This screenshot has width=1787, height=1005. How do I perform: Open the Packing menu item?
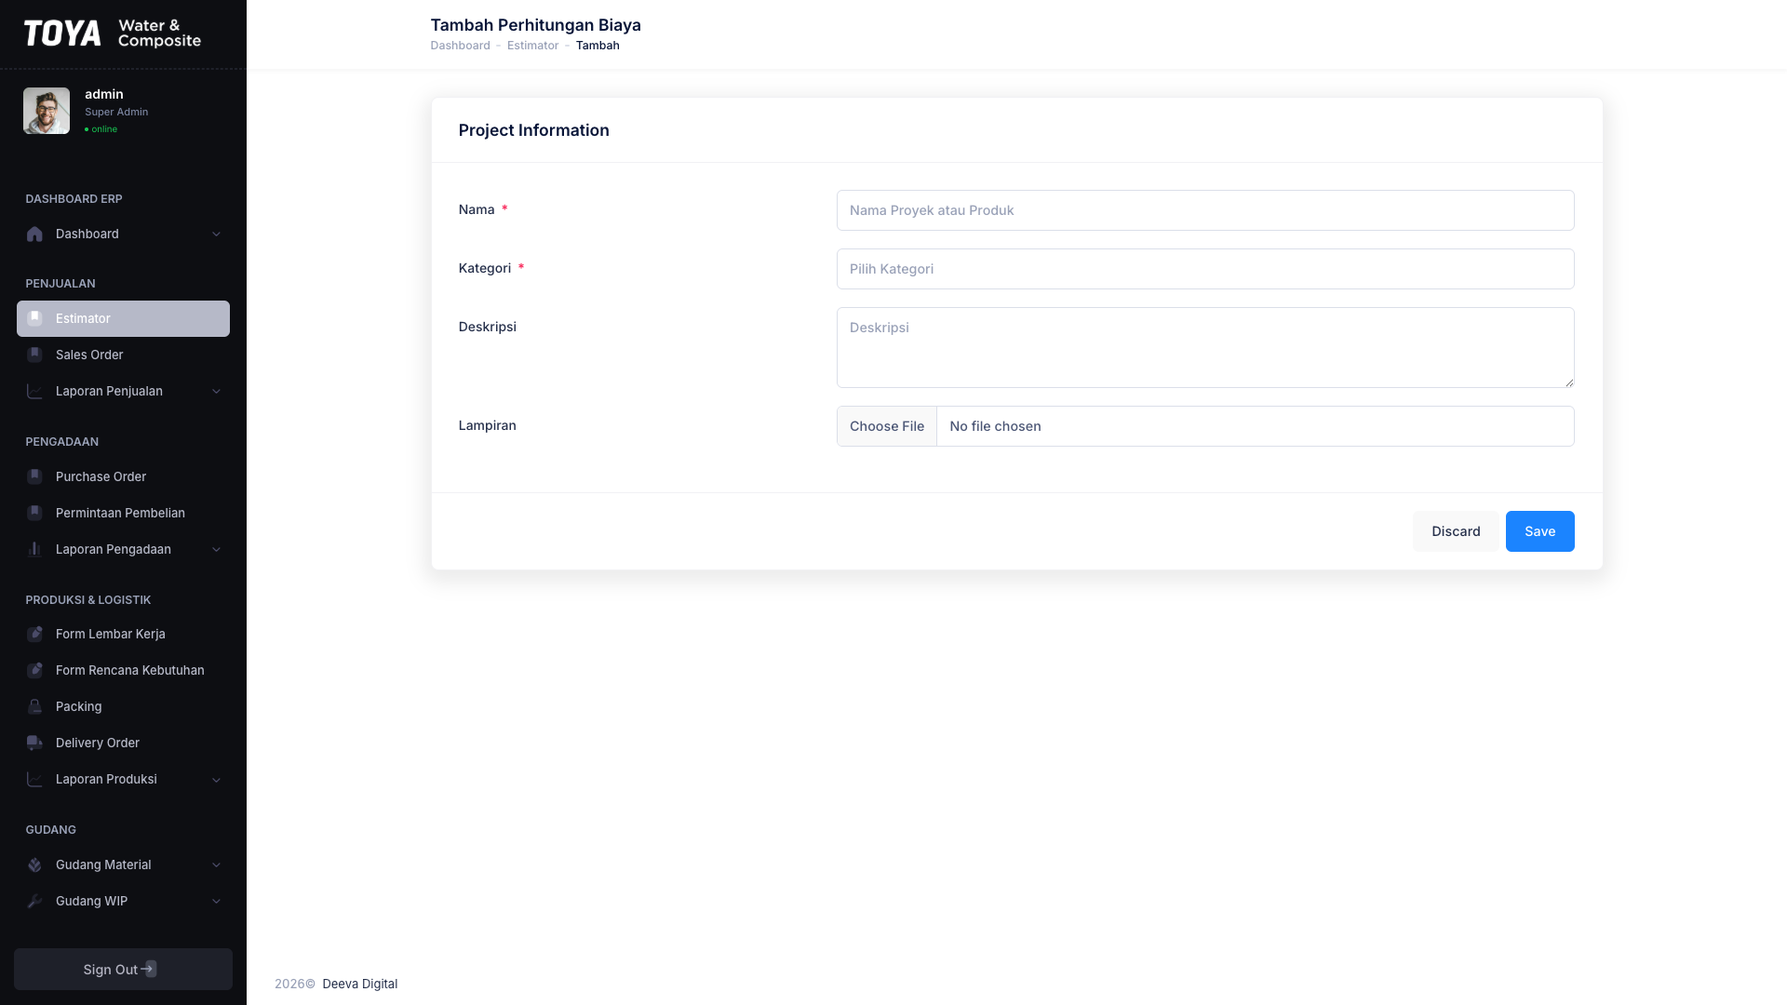click(x=123, y=706)
